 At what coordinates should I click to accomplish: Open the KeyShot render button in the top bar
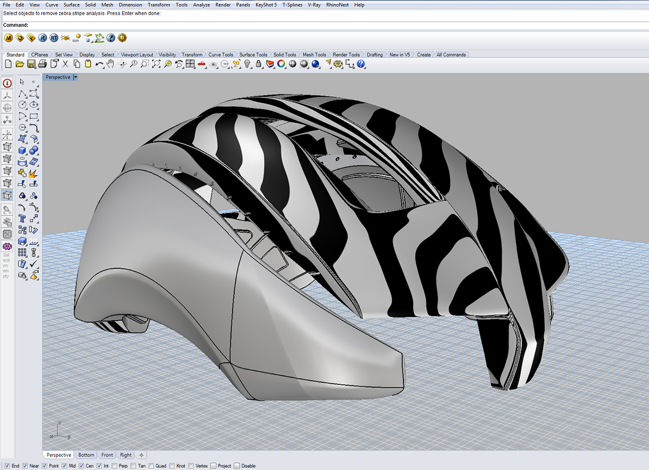click(266, 5)
